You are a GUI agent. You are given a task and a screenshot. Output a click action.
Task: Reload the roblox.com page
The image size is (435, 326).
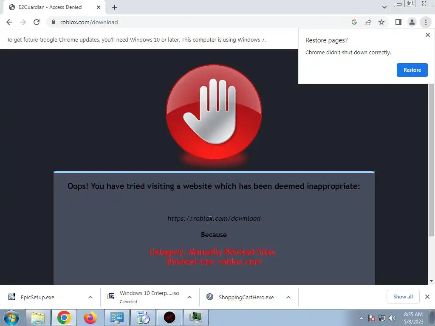pos(37,22)
